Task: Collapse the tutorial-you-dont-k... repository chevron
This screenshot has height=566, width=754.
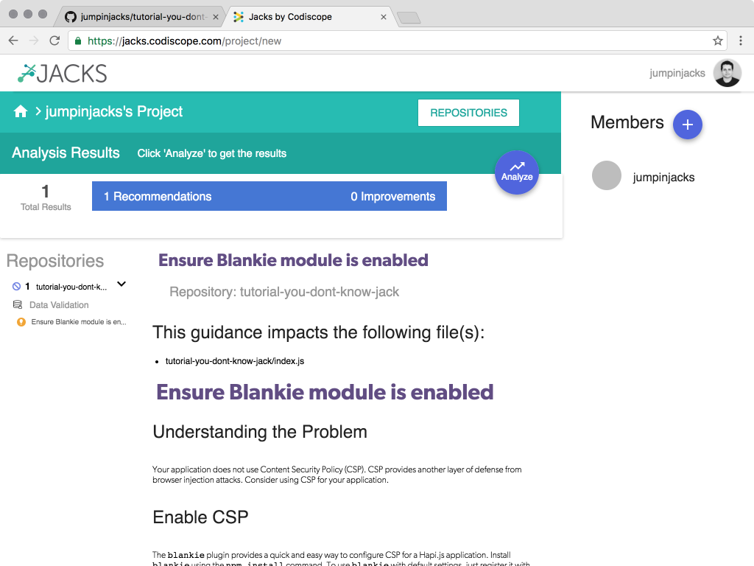Action: 121,284
